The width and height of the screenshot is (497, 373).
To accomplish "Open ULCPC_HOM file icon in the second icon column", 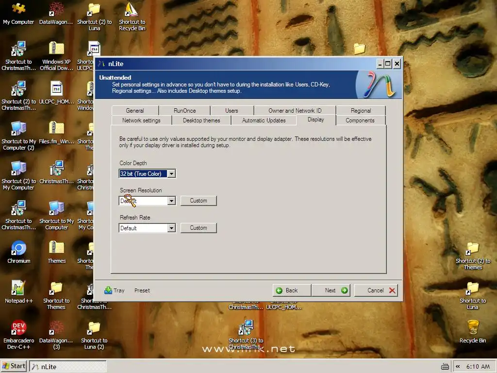I will (56, 93).
